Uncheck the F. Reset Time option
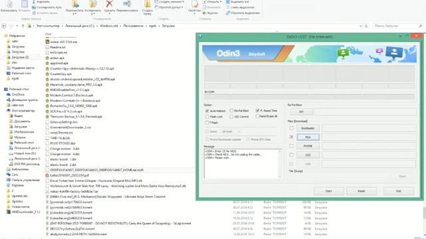Screen dimensions: 426x239 point(258,111)
